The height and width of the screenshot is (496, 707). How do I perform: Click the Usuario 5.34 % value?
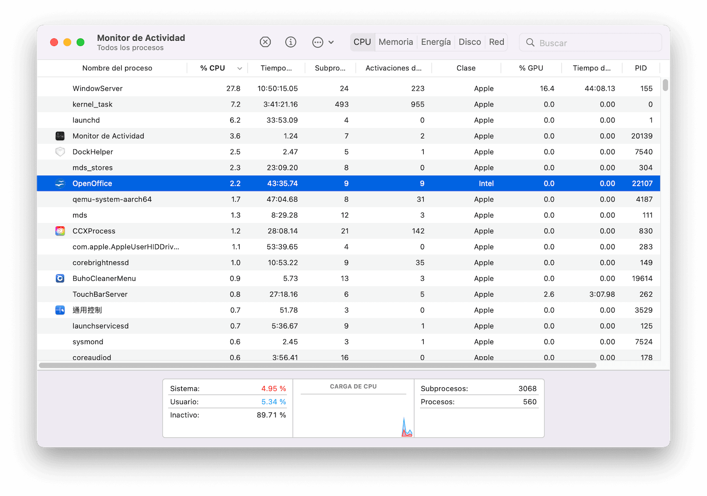coord(274,402)
